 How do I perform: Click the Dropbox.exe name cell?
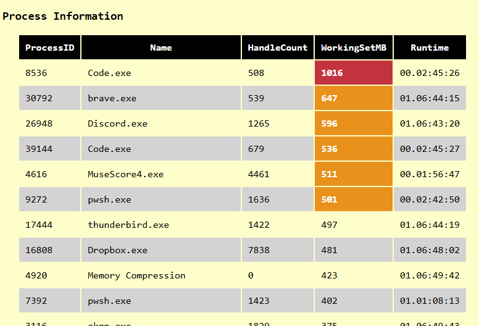click(x=161, y=250)
